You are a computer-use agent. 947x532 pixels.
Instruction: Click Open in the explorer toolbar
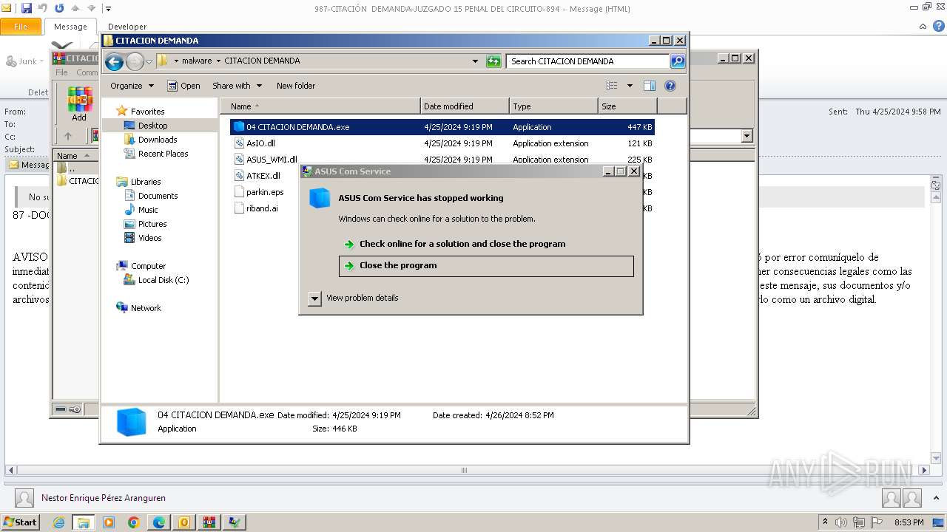click(183, 86)
